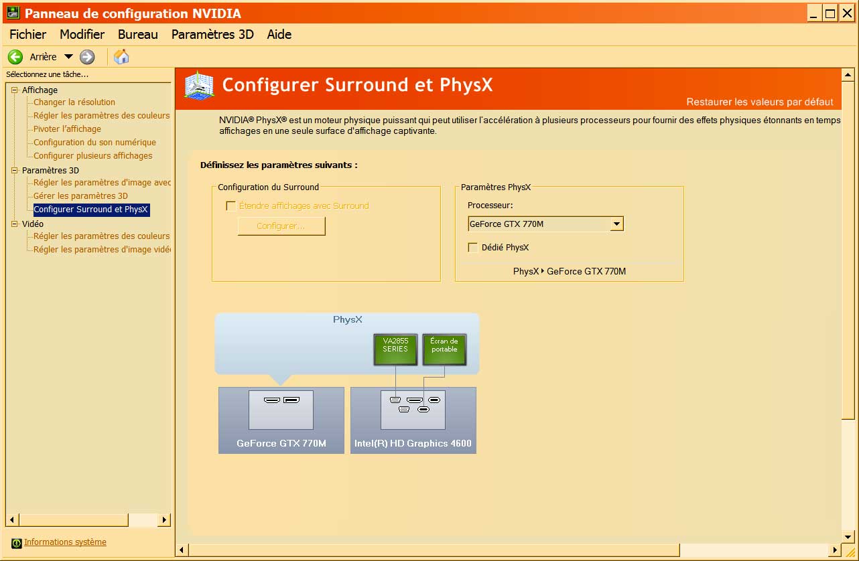
Task: Click main panel scroll-down arrow
Action: [x=848, y=537]
